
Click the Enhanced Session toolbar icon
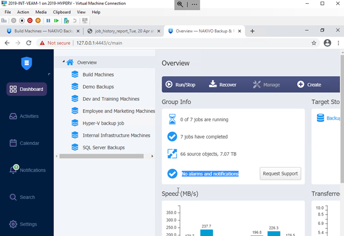(x=85, y=20)
